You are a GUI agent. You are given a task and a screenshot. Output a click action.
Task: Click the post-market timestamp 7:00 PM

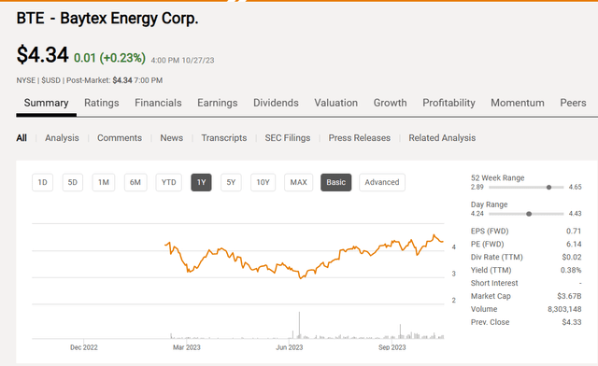coord(148,80)
